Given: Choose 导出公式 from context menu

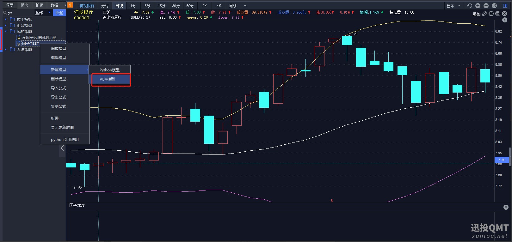Looking at the screenshot, I should click(65, 97).
